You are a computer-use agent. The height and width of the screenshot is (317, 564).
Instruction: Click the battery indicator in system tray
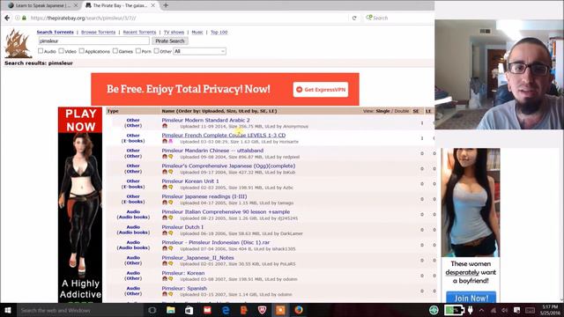click(x=454, y=310)
